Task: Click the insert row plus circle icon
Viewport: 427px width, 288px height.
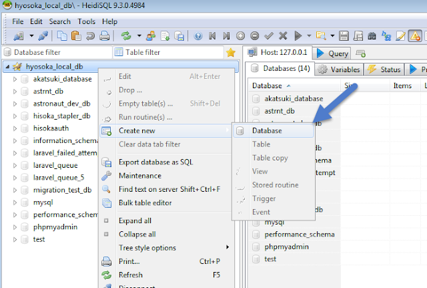Action: [240, 36]
